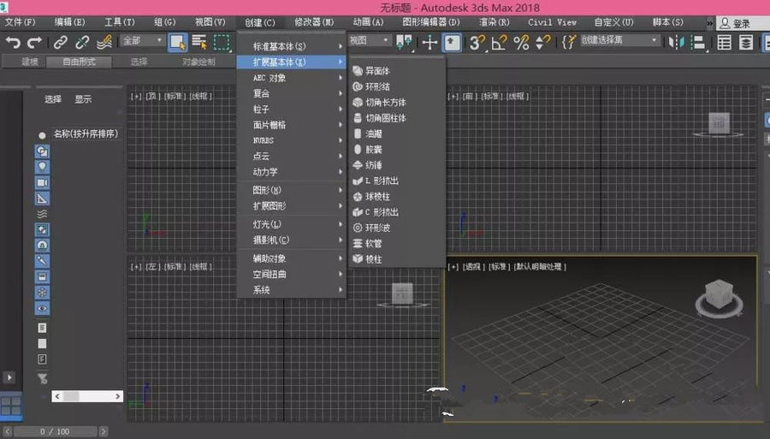Screen dimensions: 770x439
Task: Click the Select and Manipulate crosshair icon
Action: pos(429,43)
